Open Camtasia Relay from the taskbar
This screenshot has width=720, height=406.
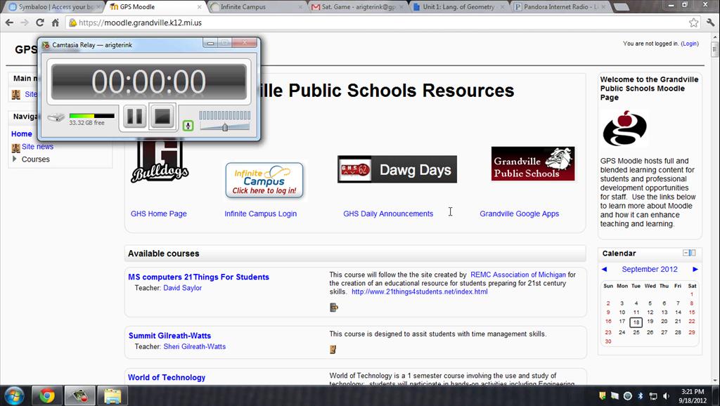tap(79, 395)
